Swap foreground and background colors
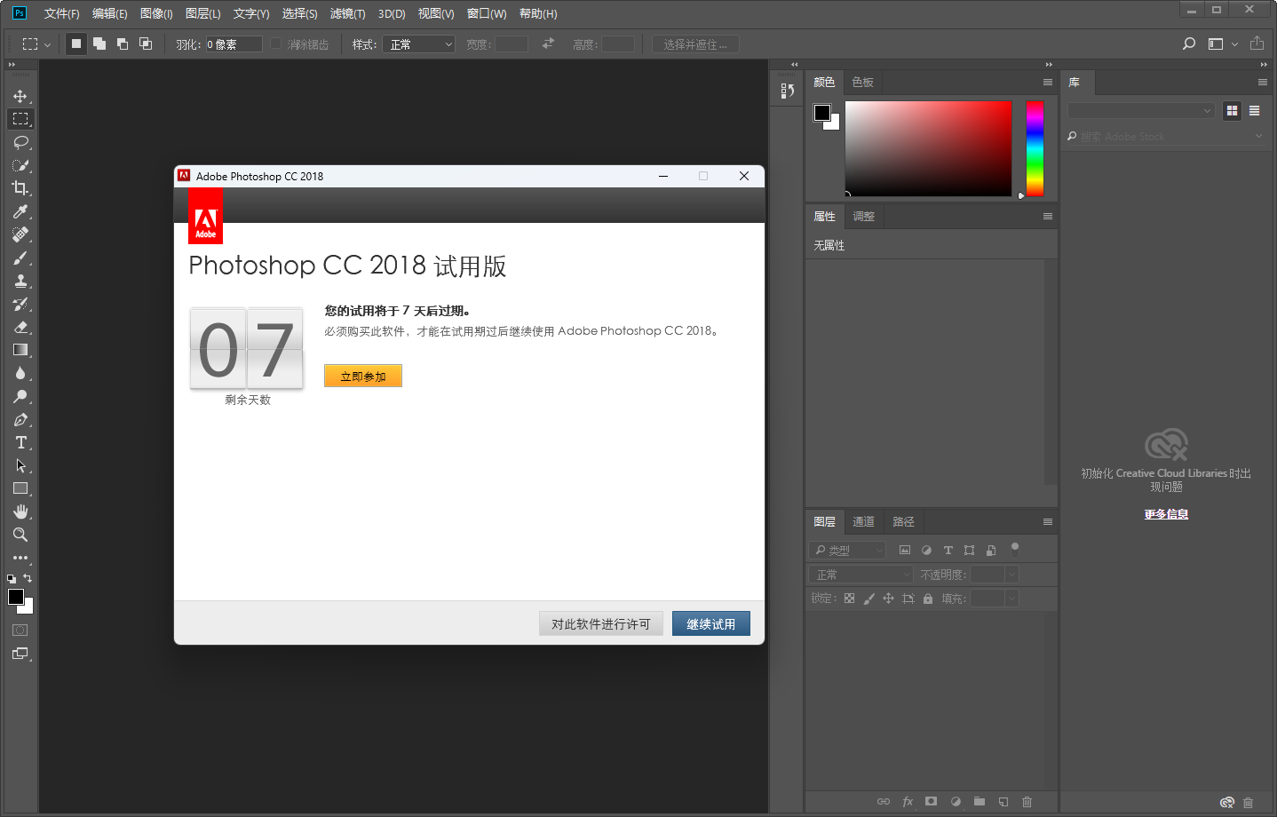 pyautogui.click(x=28, y=578)
